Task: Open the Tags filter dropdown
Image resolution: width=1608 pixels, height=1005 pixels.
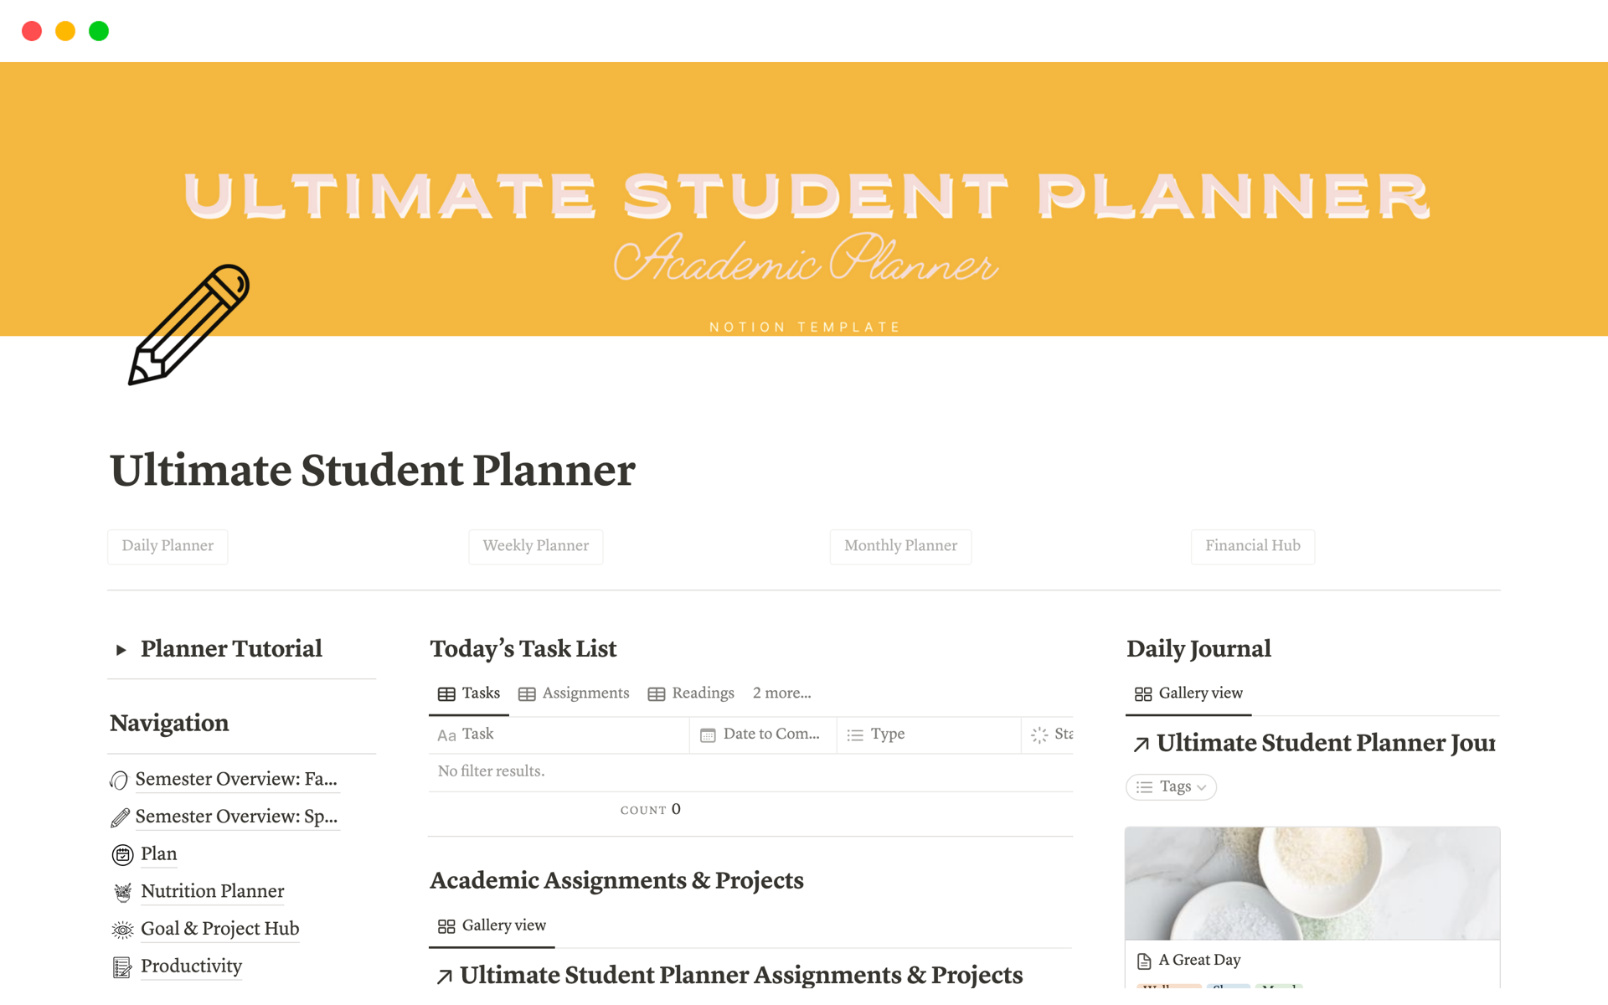Action: click(1171, 787)
